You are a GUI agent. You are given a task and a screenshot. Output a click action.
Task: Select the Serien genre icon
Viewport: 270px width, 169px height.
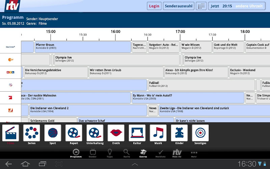pos(32,133)
